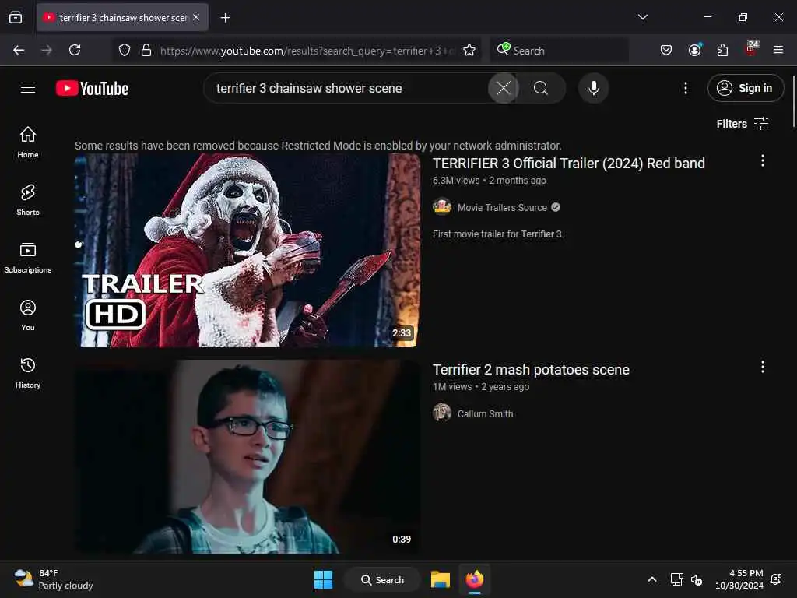
Task: Open the search Filters panel
Action: point(742,124)
